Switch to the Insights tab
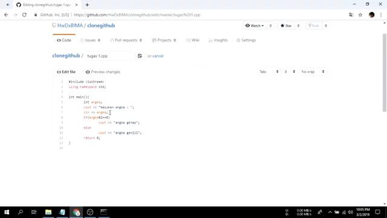387x218 pixels. 218,40
